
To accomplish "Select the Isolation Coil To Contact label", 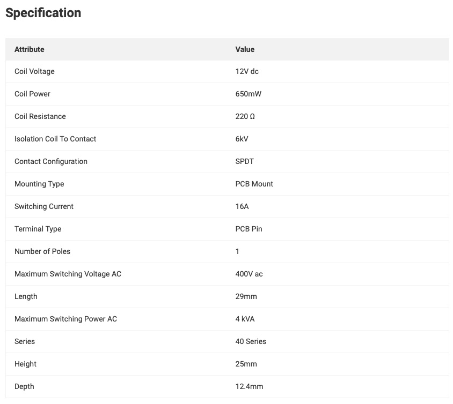I will pyautogui.click(x=55, y=139).
